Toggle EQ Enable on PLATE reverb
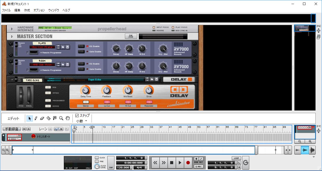 coord(81,46)
